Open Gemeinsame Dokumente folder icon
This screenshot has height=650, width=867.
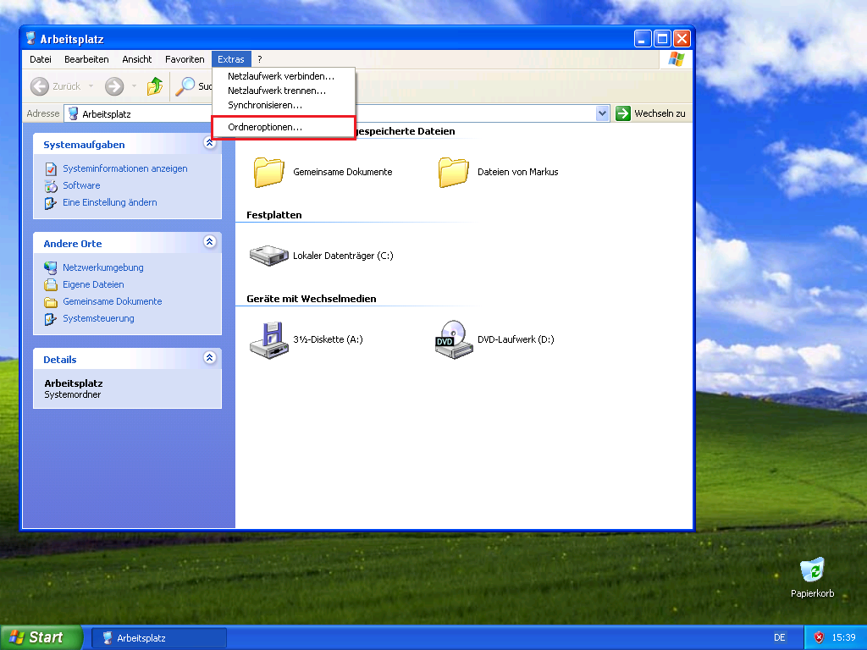[x=268, y=172]
